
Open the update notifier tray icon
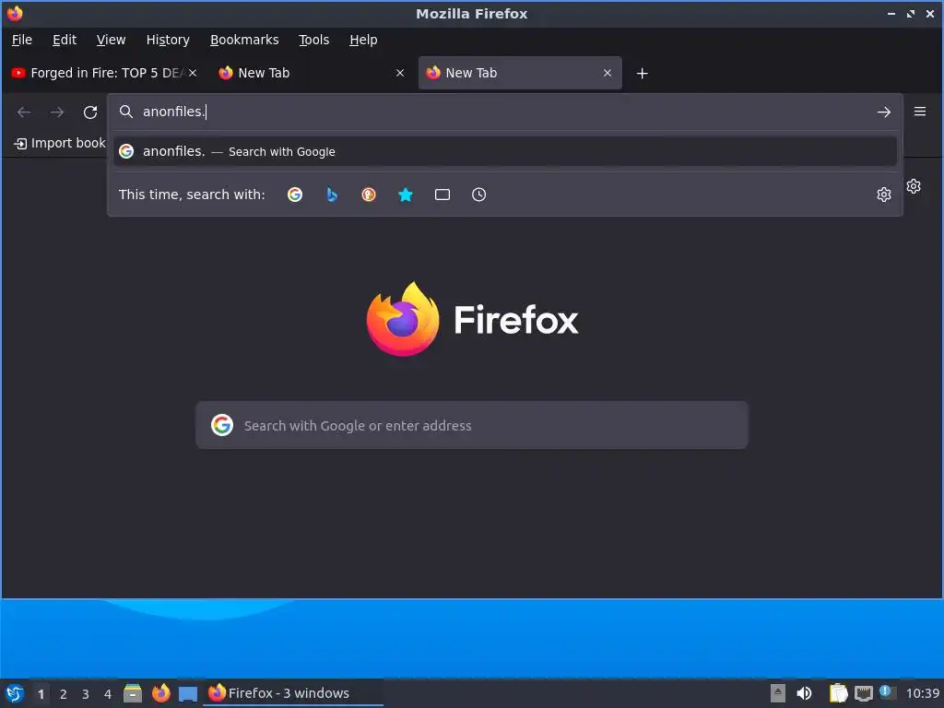[x=887, y=692]
